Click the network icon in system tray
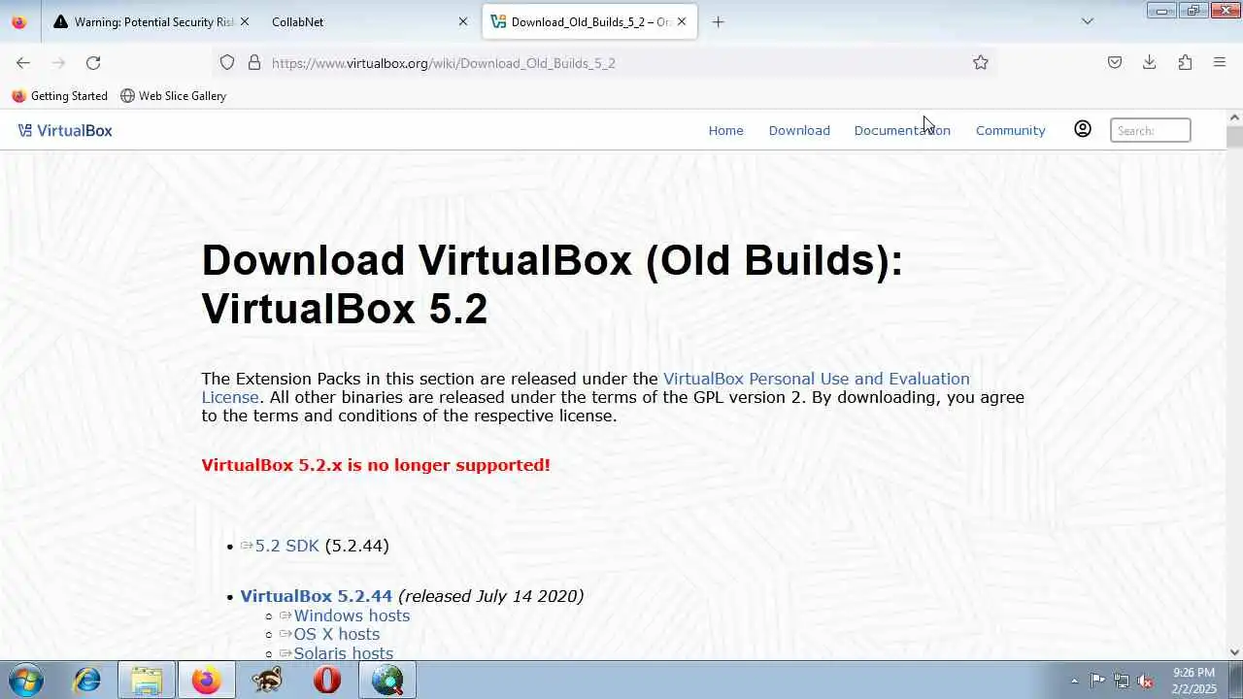 1122,681
